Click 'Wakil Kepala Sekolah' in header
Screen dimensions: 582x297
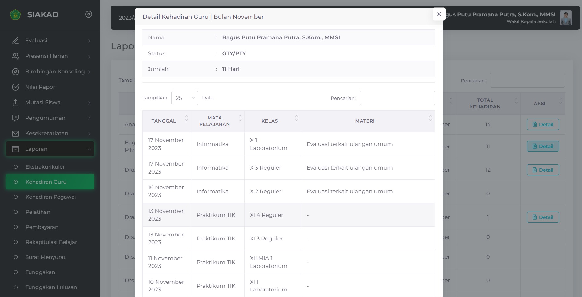tap(531, 21)
